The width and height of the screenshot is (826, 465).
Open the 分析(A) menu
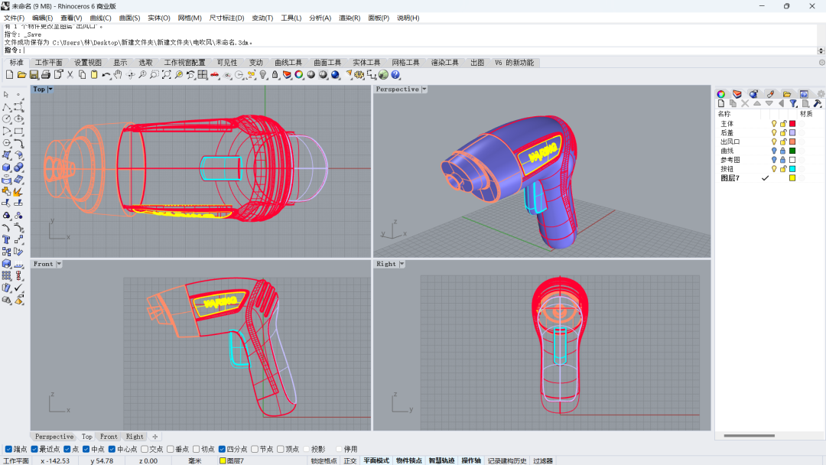pos(320,18)
